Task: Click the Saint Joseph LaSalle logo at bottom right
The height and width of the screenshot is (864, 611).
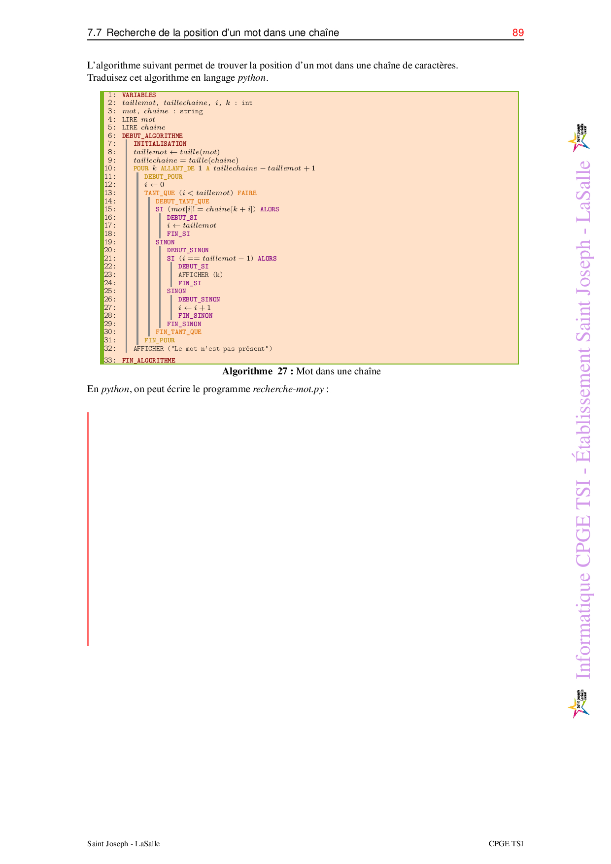Action: 579,704
